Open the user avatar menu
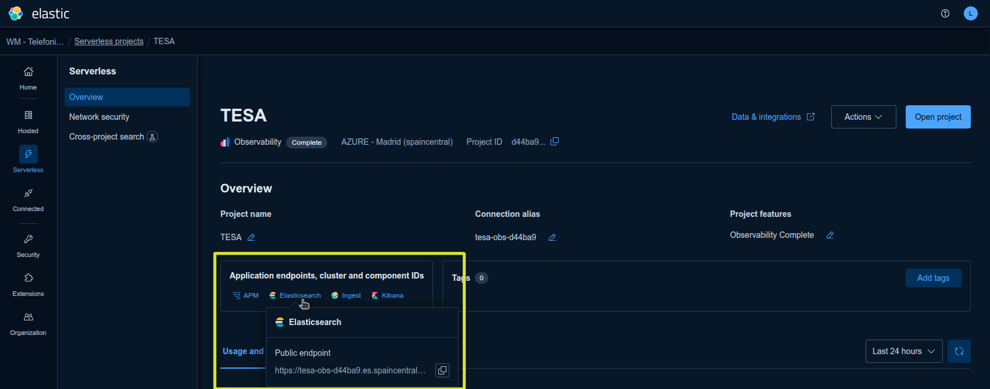 [x=971, y=13]
